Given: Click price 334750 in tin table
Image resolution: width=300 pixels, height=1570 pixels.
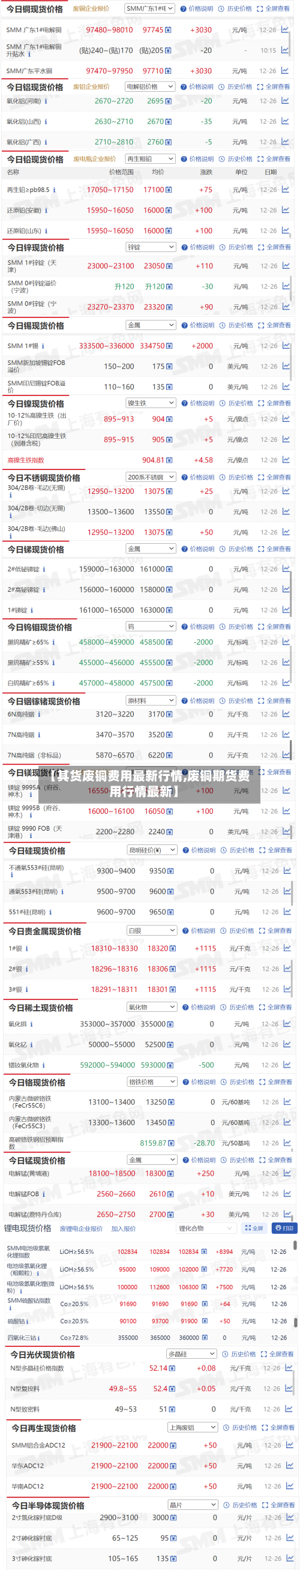Looking at the screenshot, I should pyautogui.click(x=152, y=346).
